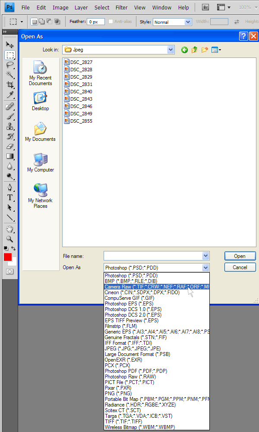This screenshot has height=432, width=259.
Task: Select the Eyedropper tool
Action: pyautogui.click(x=10, y=95)
